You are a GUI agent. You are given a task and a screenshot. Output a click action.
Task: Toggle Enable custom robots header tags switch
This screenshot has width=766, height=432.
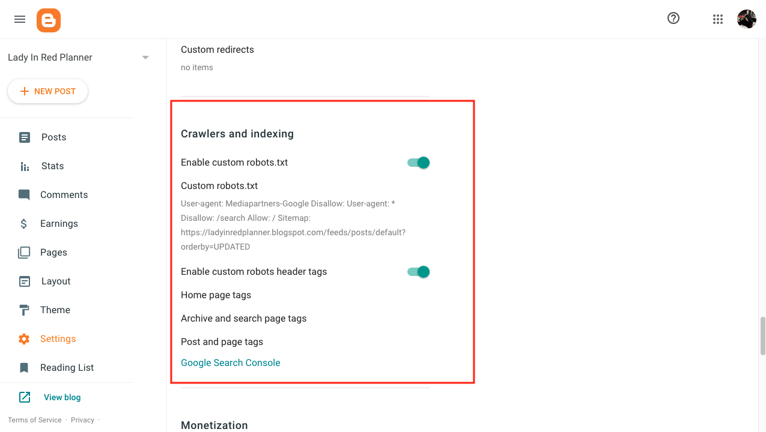(x=419, y=272)
